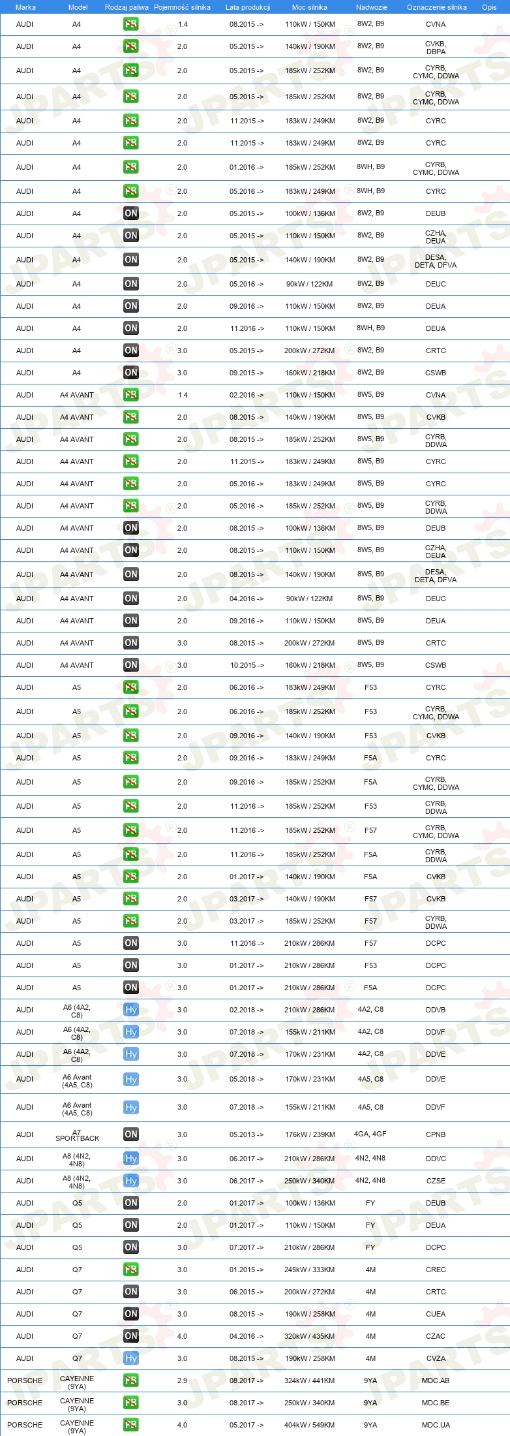The image size is (510, 1436).
Task: Select the engine code CPNB cell
Action: click(x=436, y=1134)
